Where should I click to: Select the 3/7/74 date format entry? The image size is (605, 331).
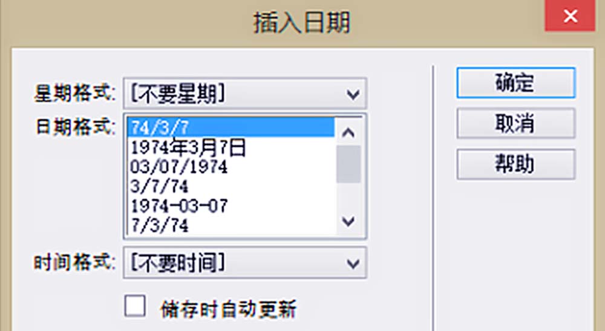pyautogui.click(x=231, y=187)
